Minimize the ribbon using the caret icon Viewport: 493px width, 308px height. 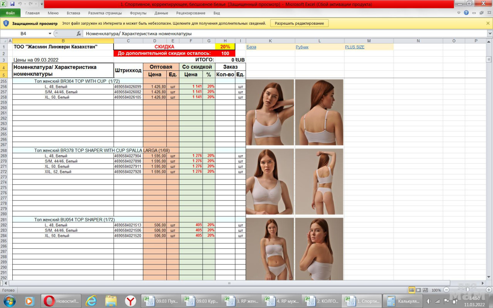pos(459,13)
